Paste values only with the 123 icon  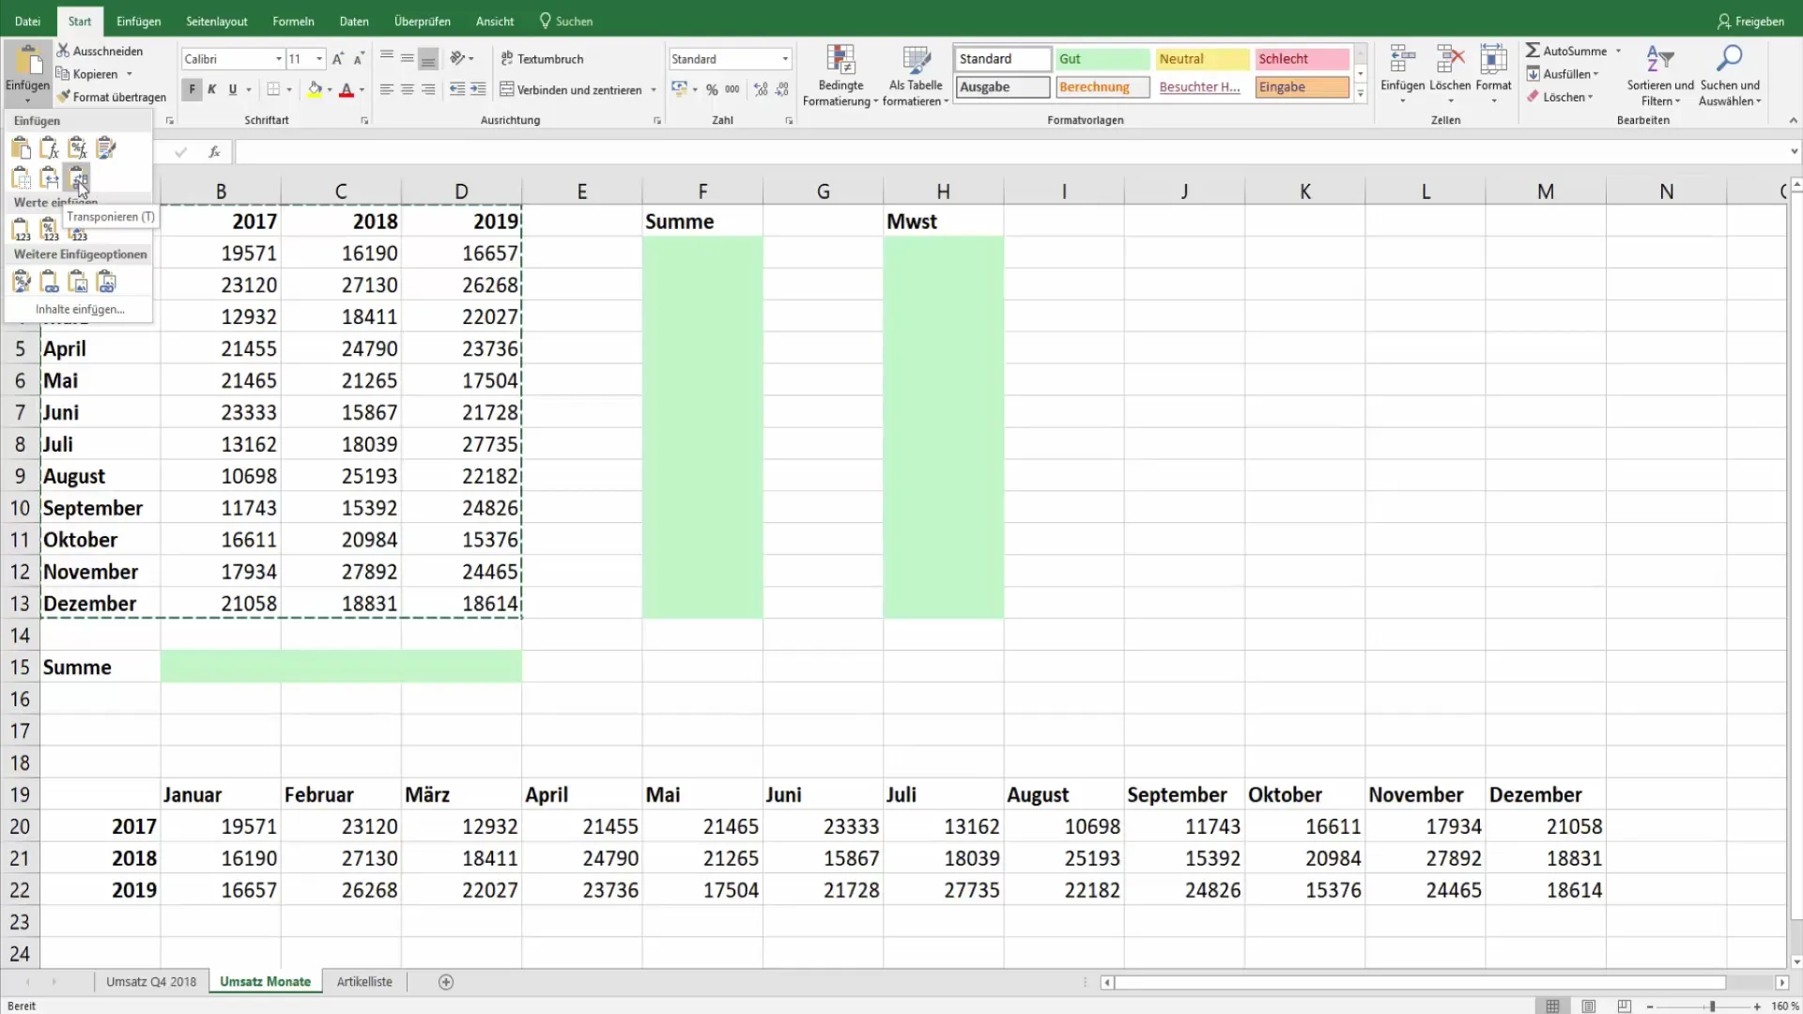[21, 229]
